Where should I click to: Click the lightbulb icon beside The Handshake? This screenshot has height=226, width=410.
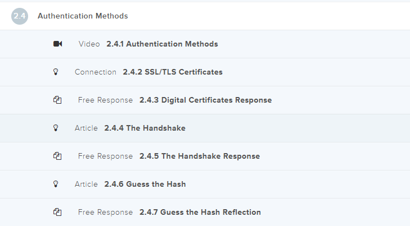click(56, 128)
